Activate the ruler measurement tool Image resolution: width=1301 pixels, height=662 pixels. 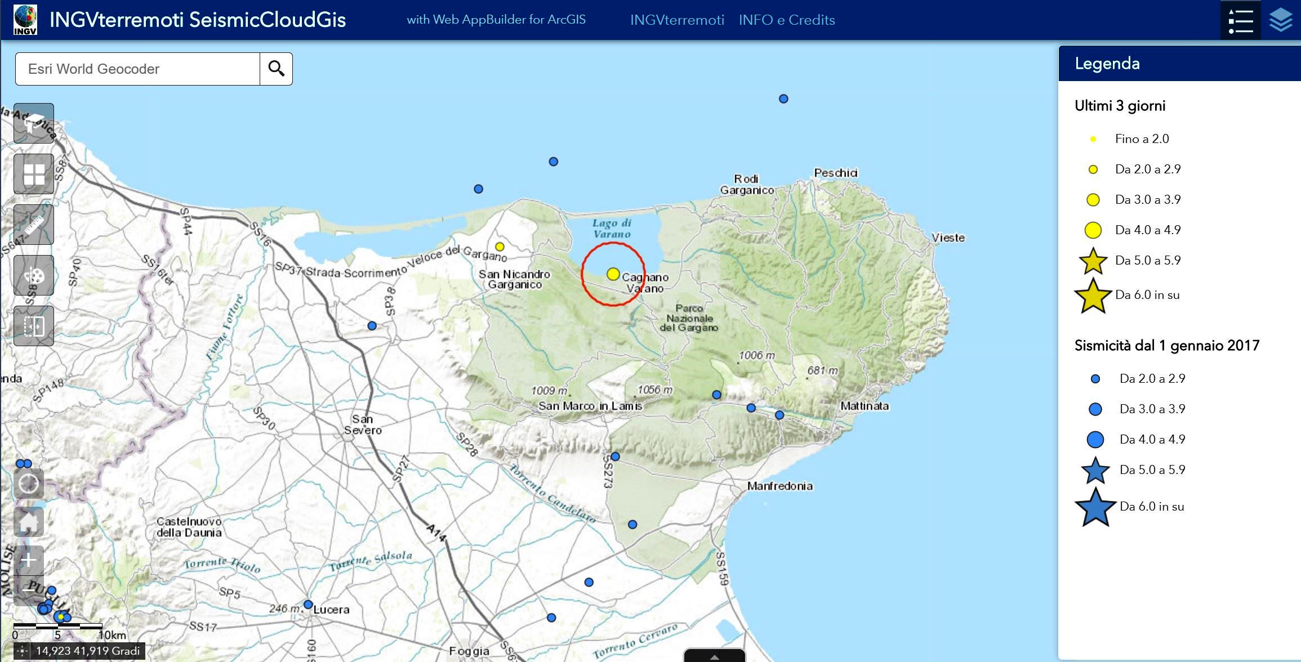tap(34, 225)
